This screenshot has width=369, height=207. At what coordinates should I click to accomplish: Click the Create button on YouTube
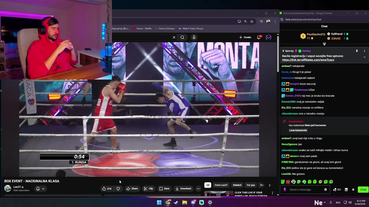(245, 37)
